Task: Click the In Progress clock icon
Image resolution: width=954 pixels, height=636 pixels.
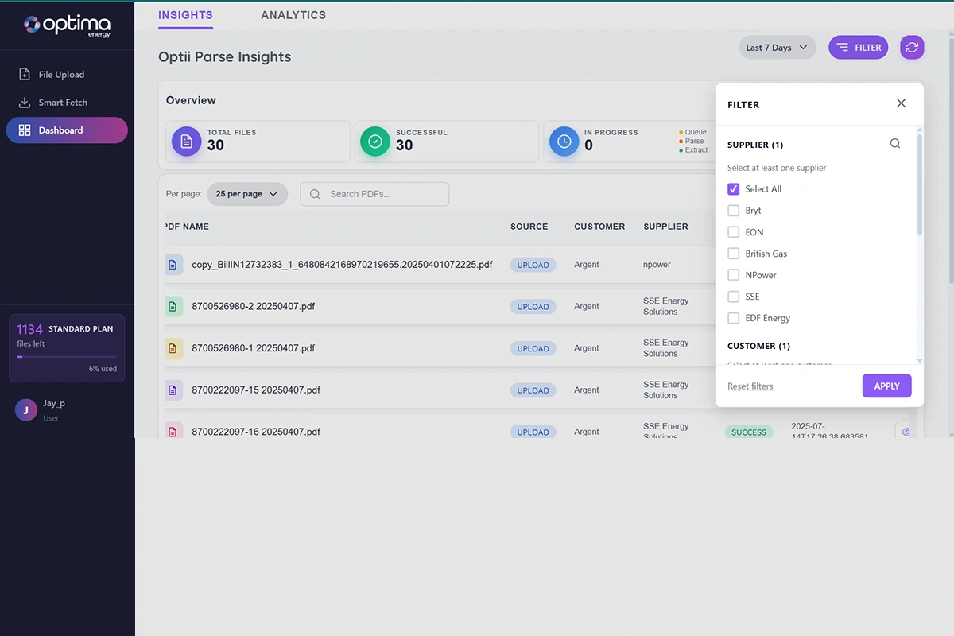Action: point(564,142)
